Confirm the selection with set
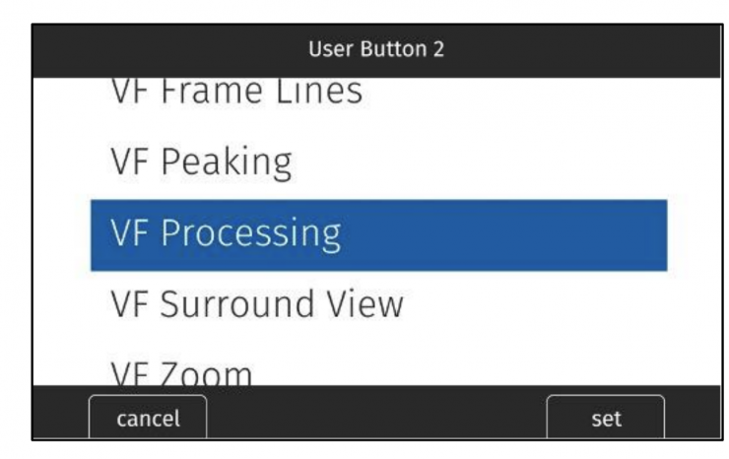 coord(606,418)
